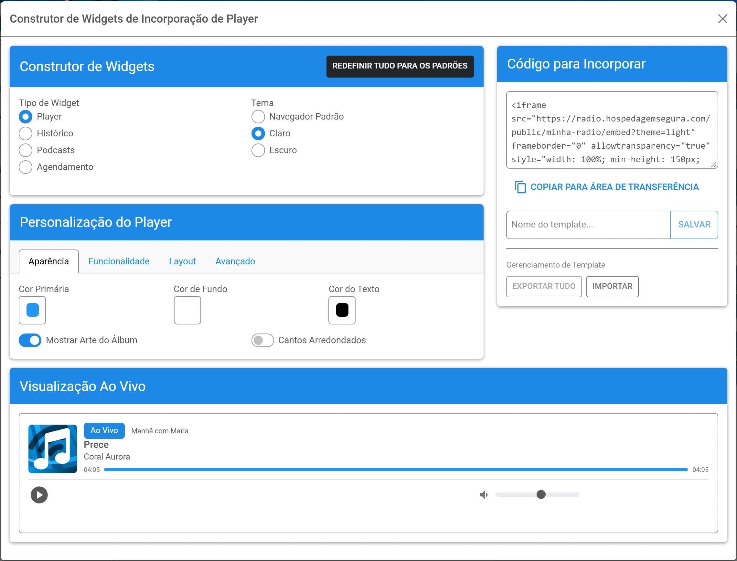The width and height of the screenshot is (737, 561).
Task: Choose the Escuro theme
Action: pyautogui.click(x=258, y=150)
